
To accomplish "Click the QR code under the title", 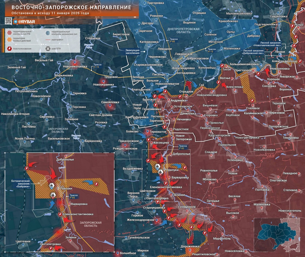I will (x=8, y=21).
